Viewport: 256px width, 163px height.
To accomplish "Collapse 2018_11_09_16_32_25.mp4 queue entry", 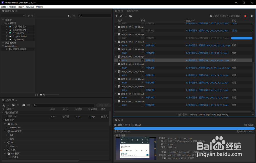I will point(115,86).
